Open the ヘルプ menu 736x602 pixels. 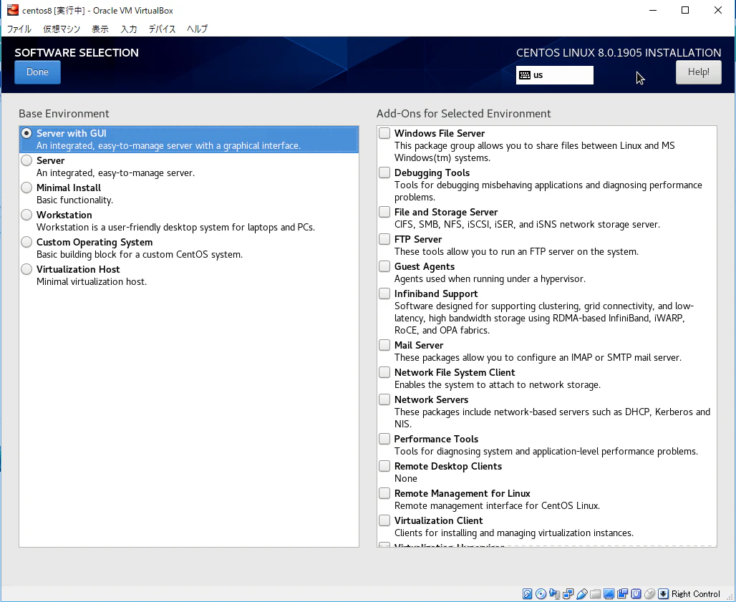coord(197,29)
